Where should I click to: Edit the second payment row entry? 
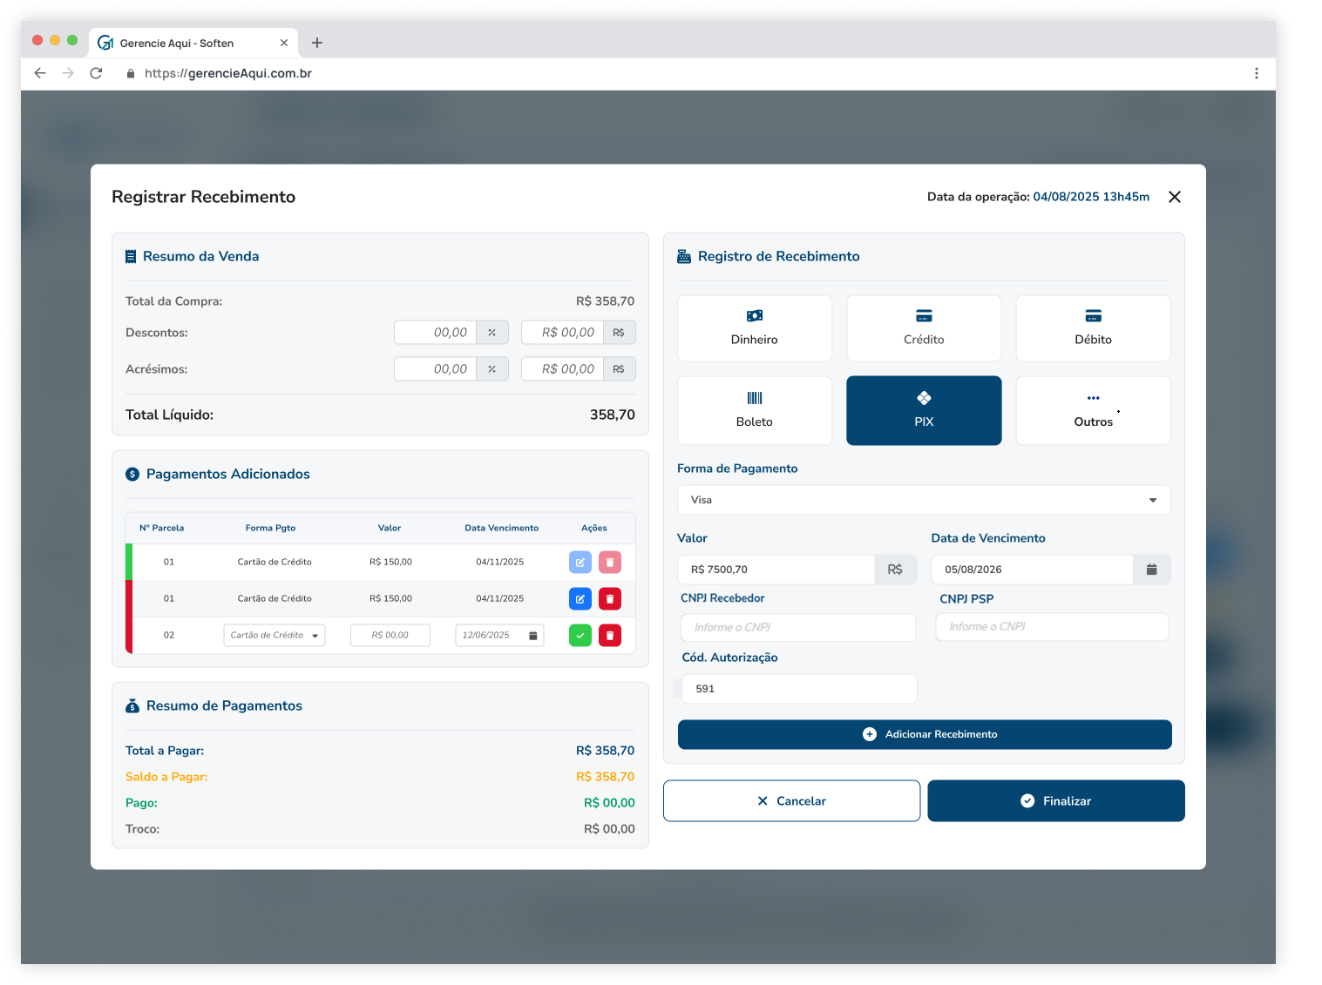580,599
